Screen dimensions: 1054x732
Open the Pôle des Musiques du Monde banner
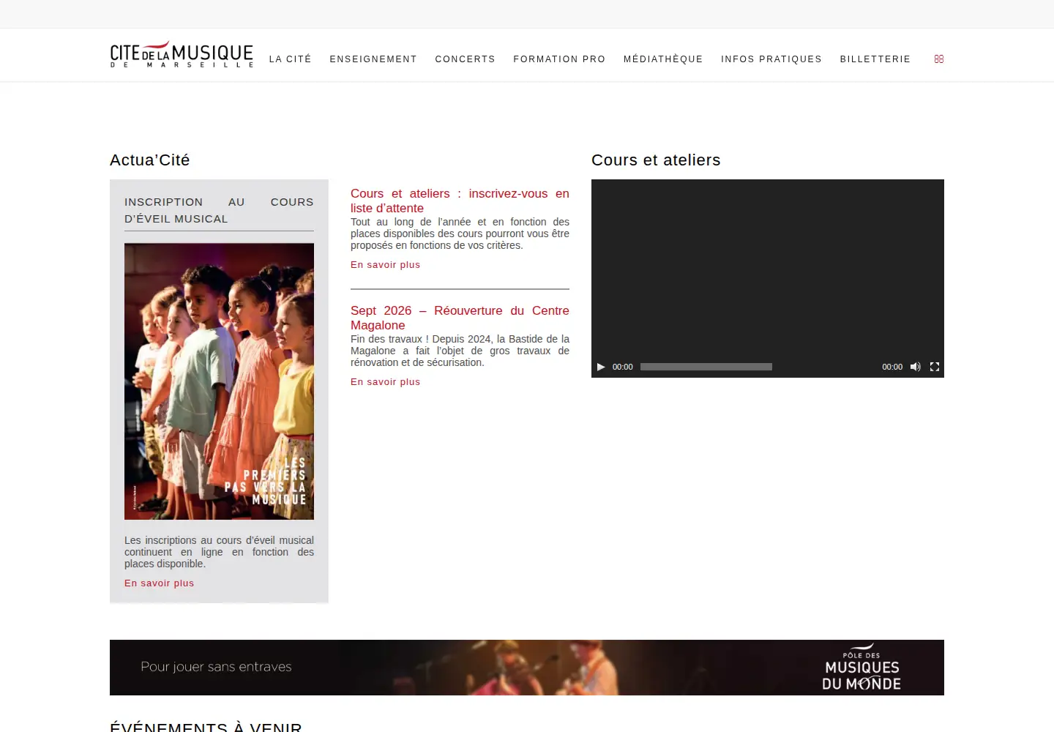[x=527, y=668]
